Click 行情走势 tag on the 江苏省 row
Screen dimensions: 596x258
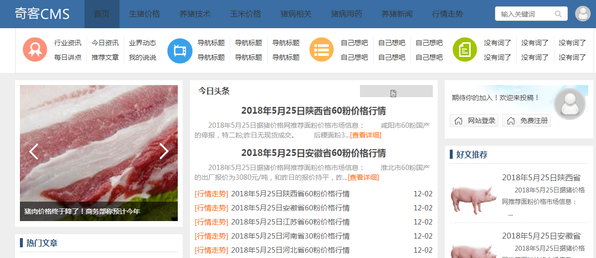coord(211,222)
